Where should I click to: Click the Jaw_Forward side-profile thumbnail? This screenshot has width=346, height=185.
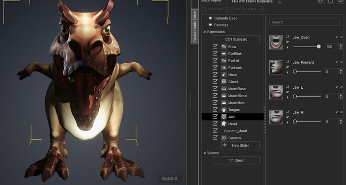[x=276, y=67]
